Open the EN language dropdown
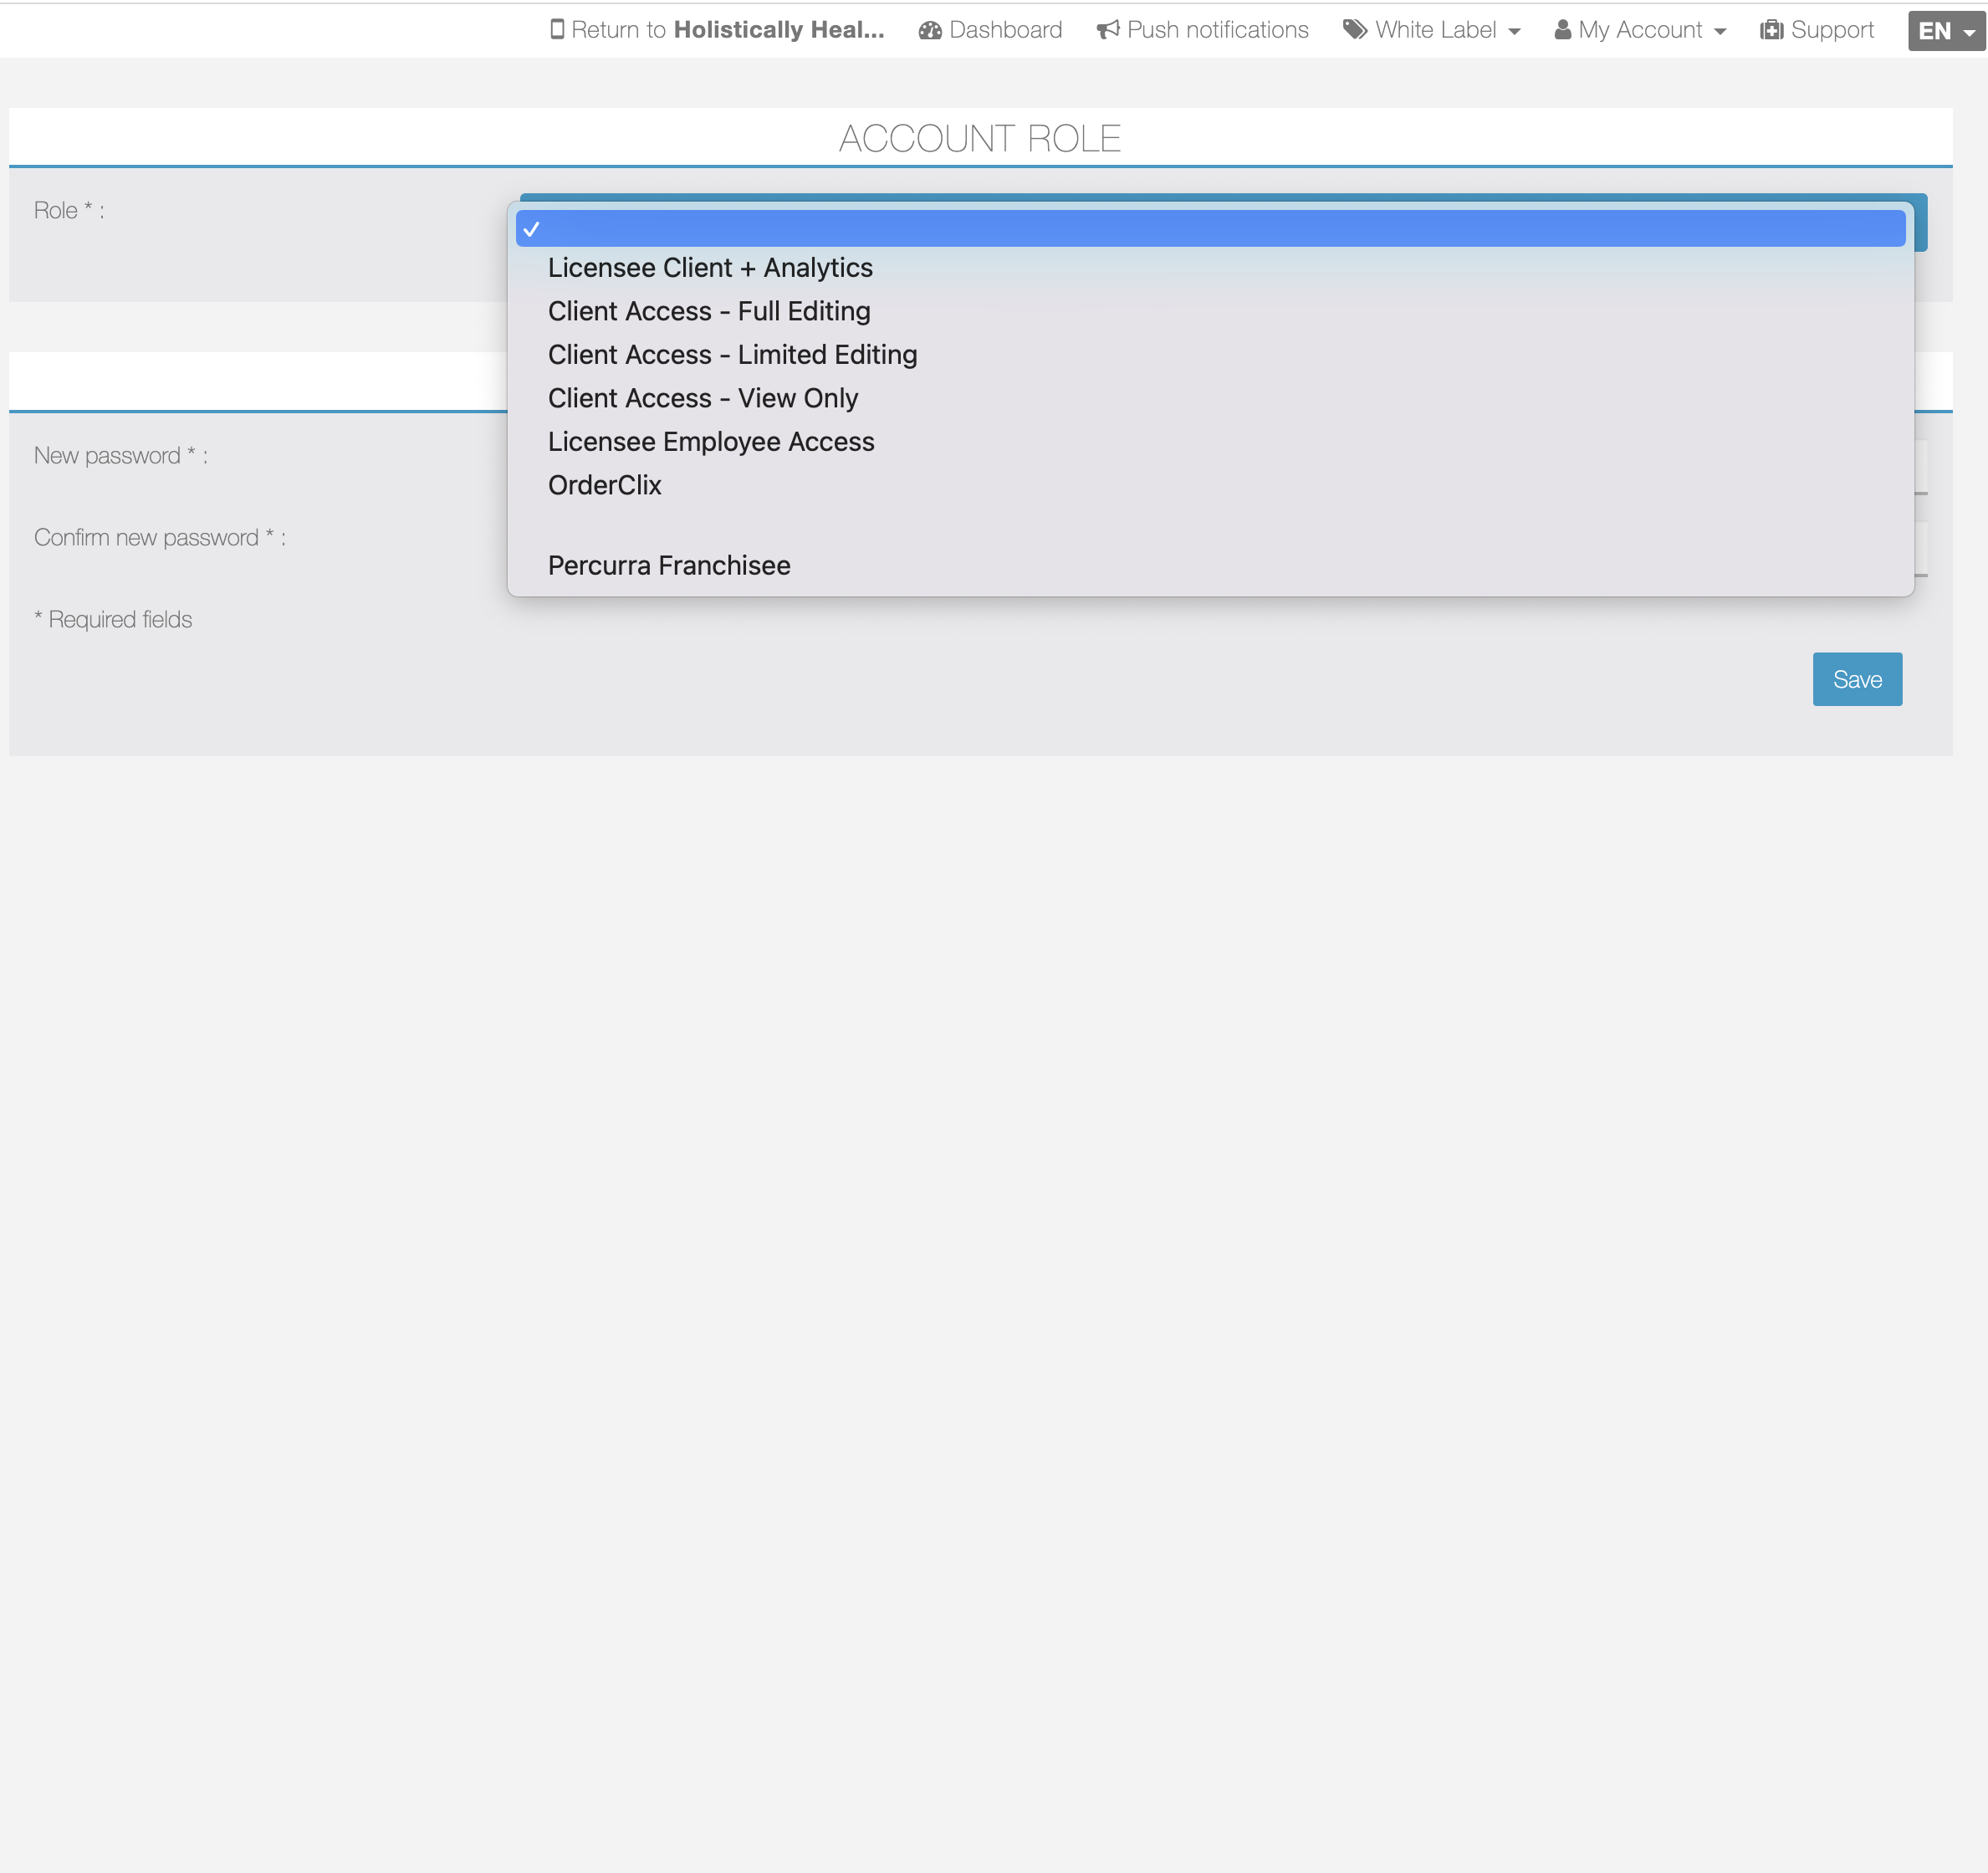Viewport: 1988px width, 1873px height. pos(1945,31)
